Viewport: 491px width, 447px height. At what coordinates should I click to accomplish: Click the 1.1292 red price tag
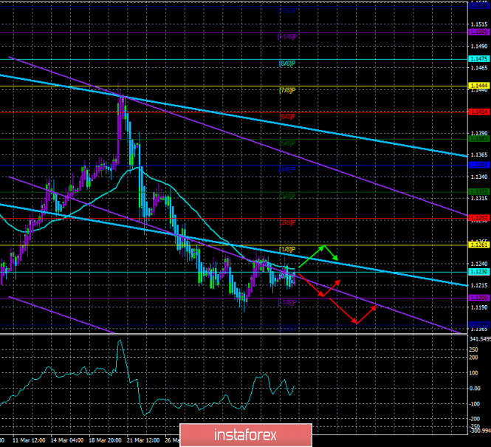pos(478,218)
